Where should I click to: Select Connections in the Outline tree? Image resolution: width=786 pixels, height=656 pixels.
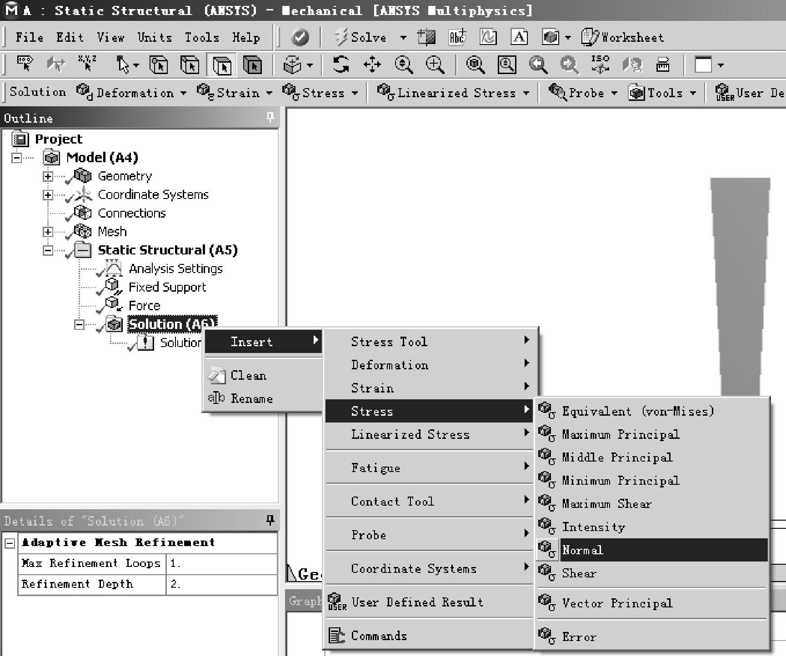point(132,213)
